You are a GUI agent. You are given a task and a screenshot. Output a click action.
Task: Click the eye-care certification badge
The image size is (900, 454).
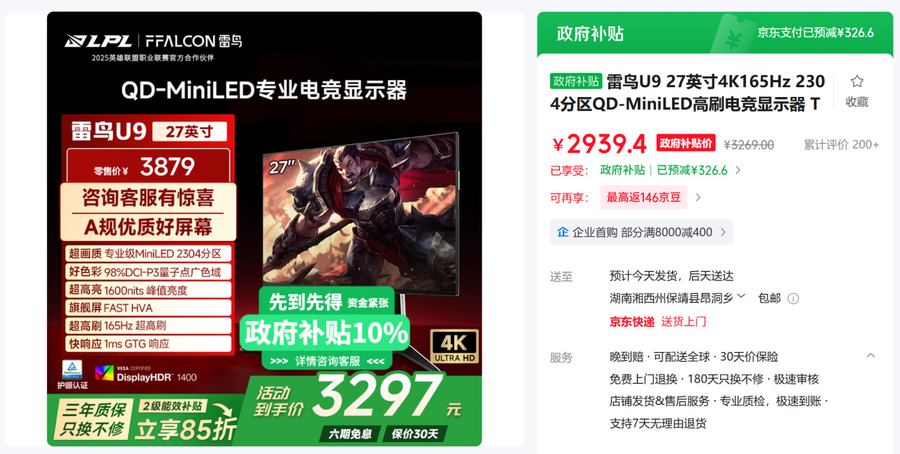coord(72,374)
